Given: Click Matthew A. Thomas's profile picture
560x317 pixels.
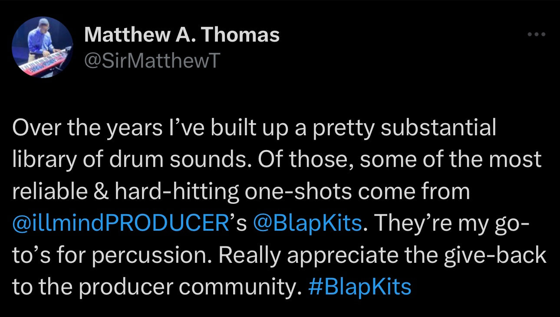Looking at the screenshot, I should point(42,47).
